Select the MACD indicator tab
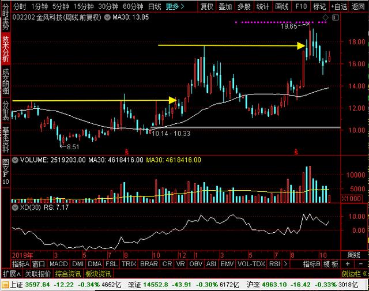Image resolution: width=369 pixels, height=291 pixels. (x=57, y=264)
